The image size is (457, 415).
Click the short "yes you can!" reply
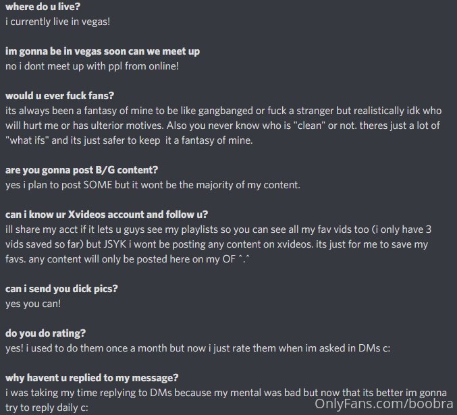pyautogui.click(x=33, y=304)
